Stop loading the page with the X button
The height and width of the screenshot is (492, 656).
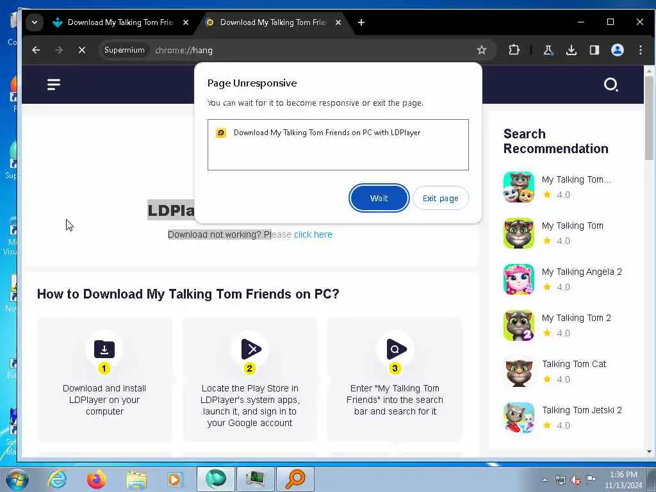click(x=82, y=50)
